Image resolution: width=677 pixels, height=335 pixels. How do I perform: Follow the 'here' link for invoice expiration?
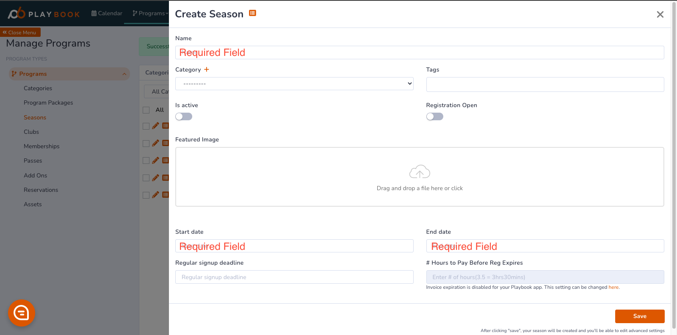(613, 287)
